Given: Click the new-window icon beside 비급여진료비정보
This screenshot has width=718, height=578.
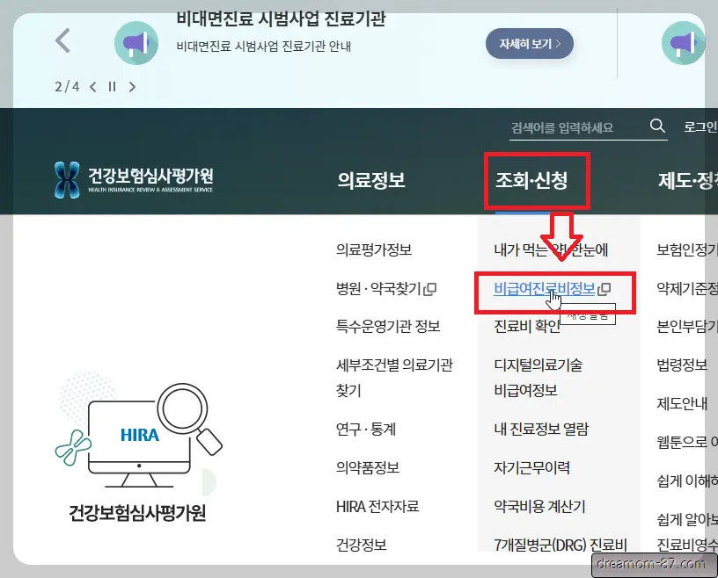Looking at the screenshot, I should click(x=603, y=287).
